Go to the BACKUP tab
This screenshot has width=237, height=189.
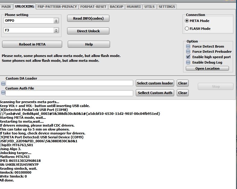(116, 6)
